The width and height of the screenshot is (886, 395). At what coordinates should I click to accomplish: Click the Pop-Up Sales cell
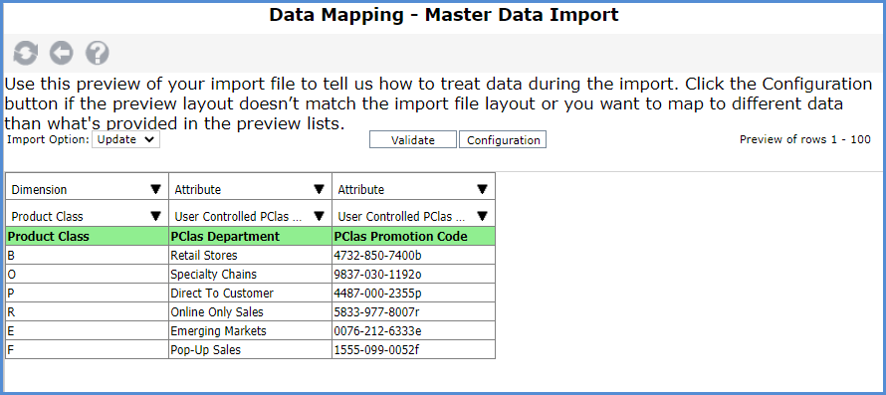pyautogui.click(x=250, y=350)
